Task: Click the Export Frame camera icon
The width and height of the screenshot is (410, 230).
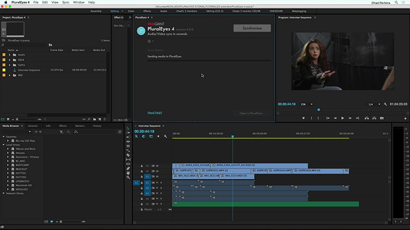Action: [382, 118]
